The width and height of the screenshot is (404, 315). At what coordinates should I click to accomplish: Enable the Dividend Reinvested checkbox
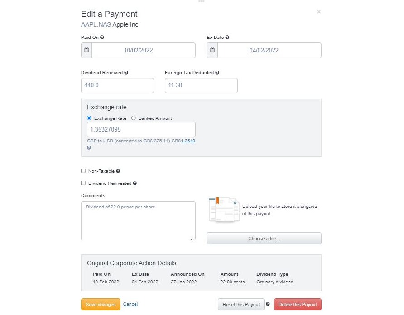83,183
